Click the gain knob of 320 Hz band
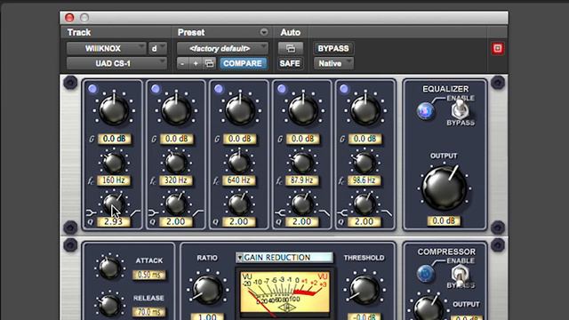 176,109
